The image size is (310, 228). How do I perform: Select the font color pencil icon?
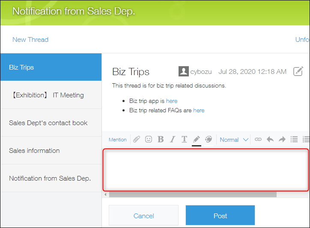pyautogui.click(x=197, y=139)
